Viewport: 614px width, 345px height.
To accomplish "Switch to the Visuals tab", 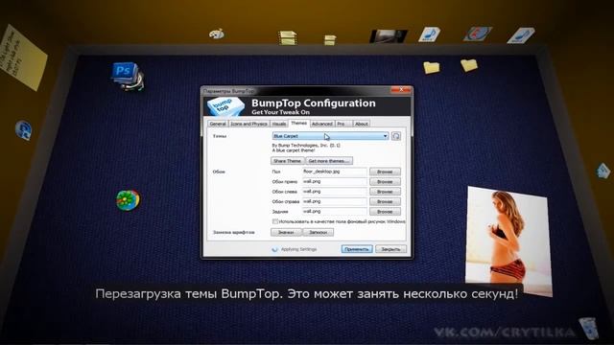I will pos(279,124).
